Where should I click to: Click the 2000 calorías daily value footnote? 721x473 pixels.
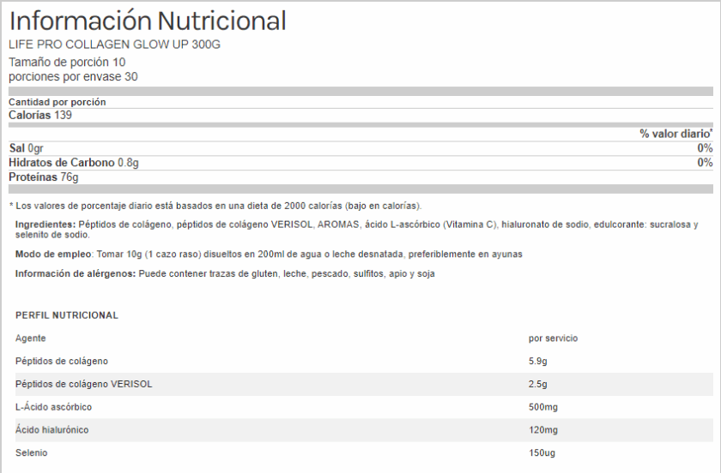[215, 206]
